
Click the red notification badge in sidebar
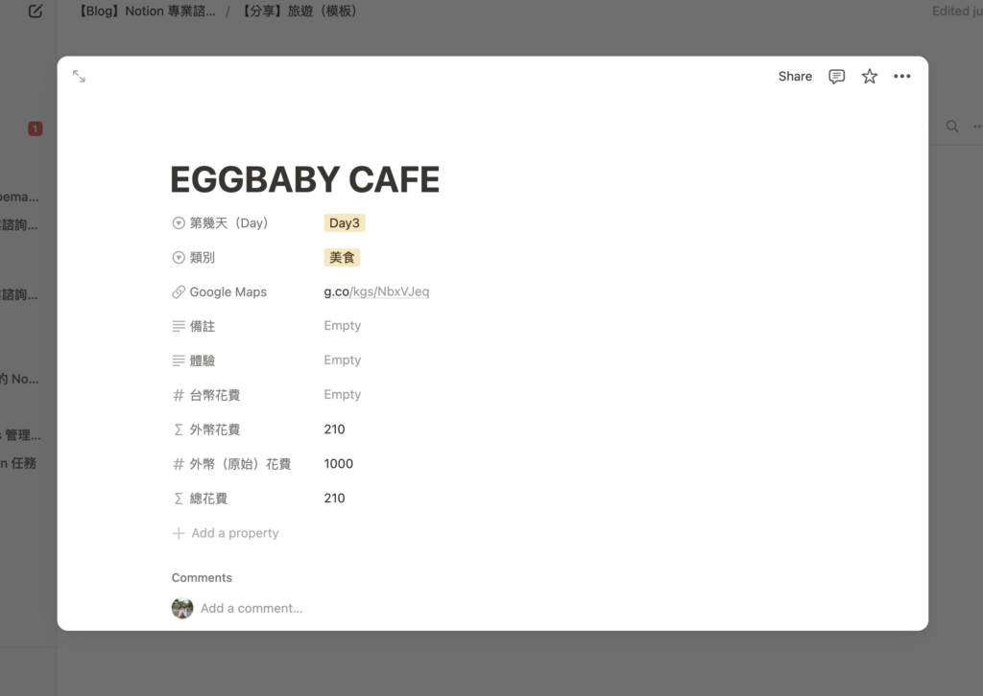35,128
